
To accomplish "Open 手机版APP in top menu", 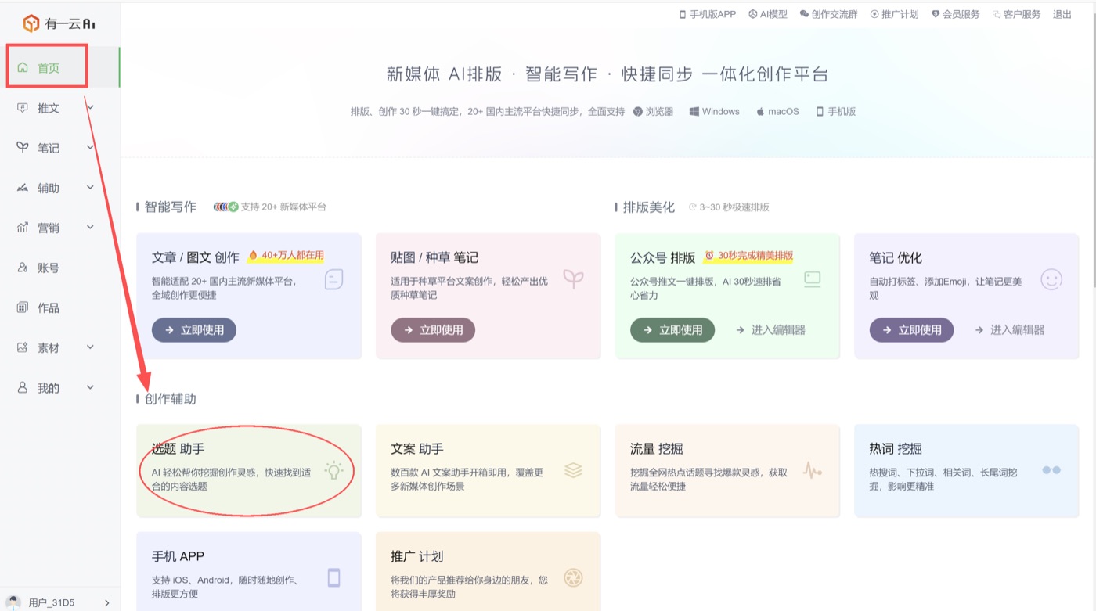I will coord(708,14).
